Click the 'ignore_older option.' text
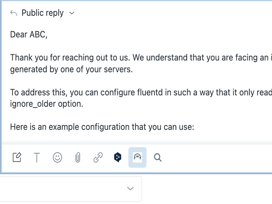 pos(46,104)
